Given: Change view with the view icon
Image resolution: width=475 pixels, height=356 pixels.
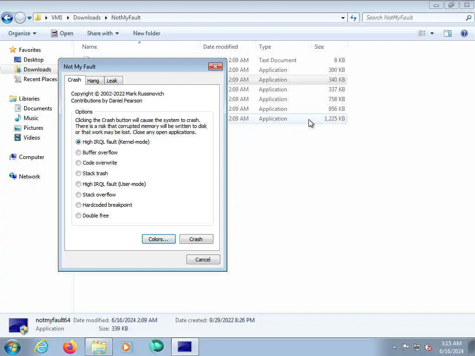Looking at the screenshot, I should click(x=422, y=33).
